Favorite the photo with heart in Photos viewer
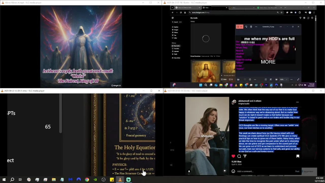This screenshot has width=325, height=183. point(245,80)
